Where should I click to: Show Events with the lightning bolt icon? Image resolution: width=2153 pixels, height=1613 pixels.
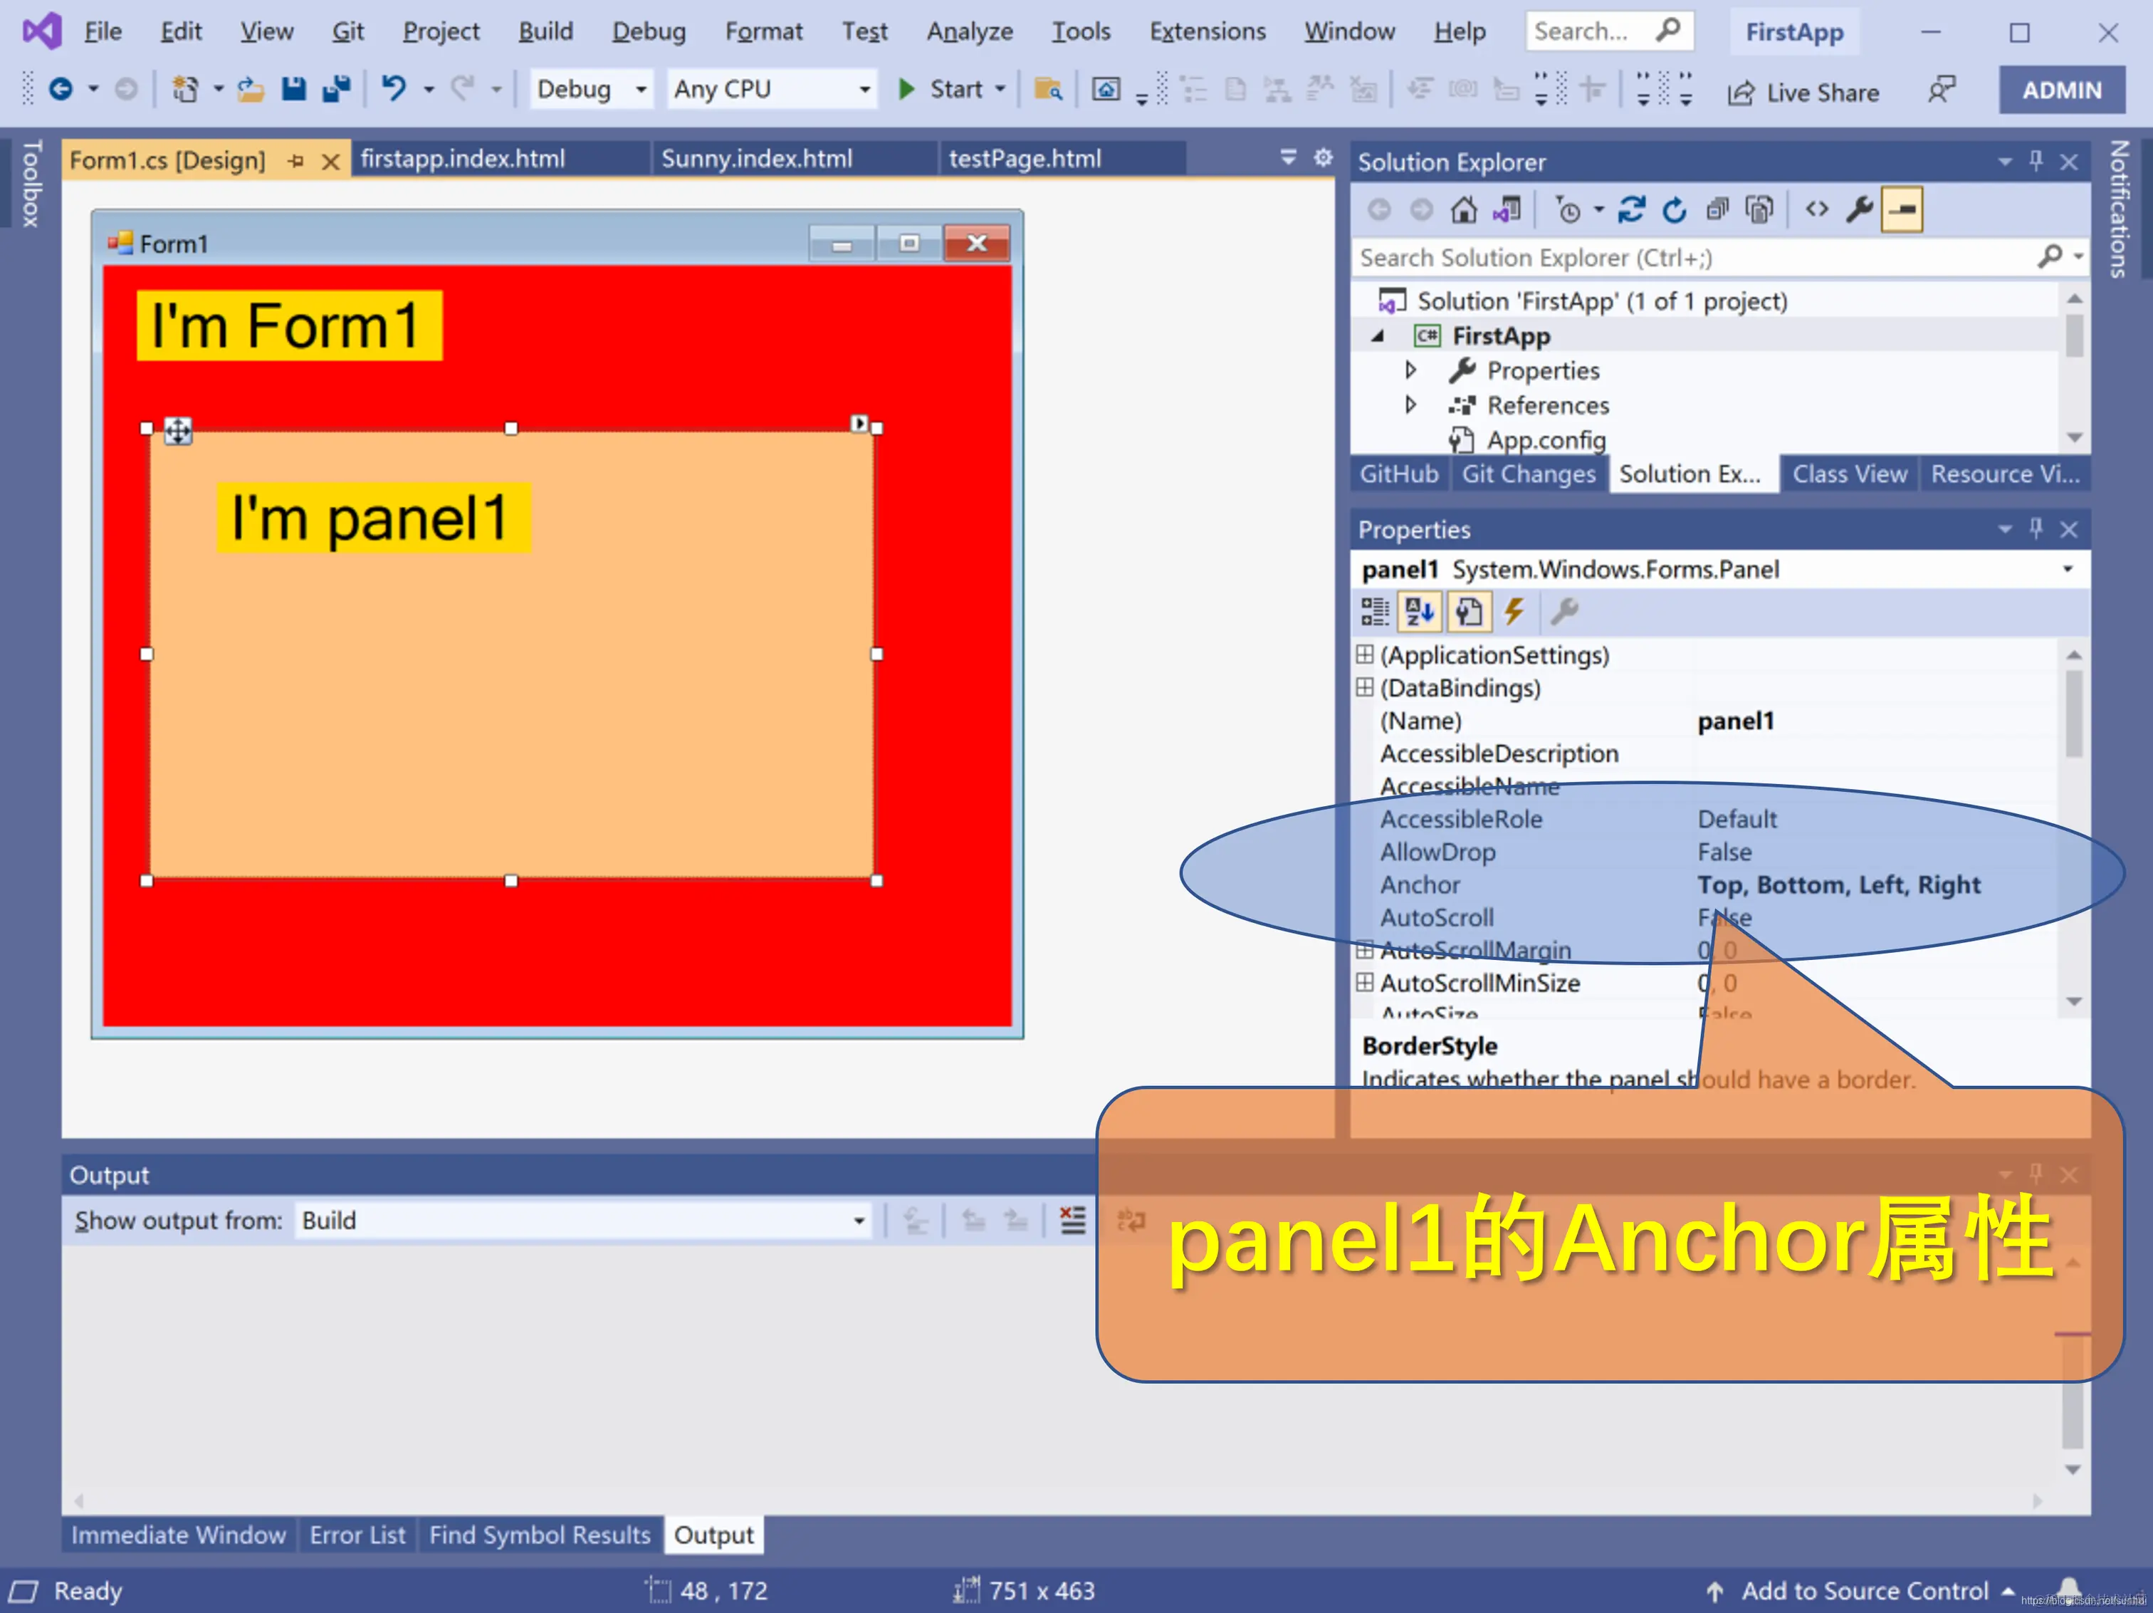pos(1514,611)
